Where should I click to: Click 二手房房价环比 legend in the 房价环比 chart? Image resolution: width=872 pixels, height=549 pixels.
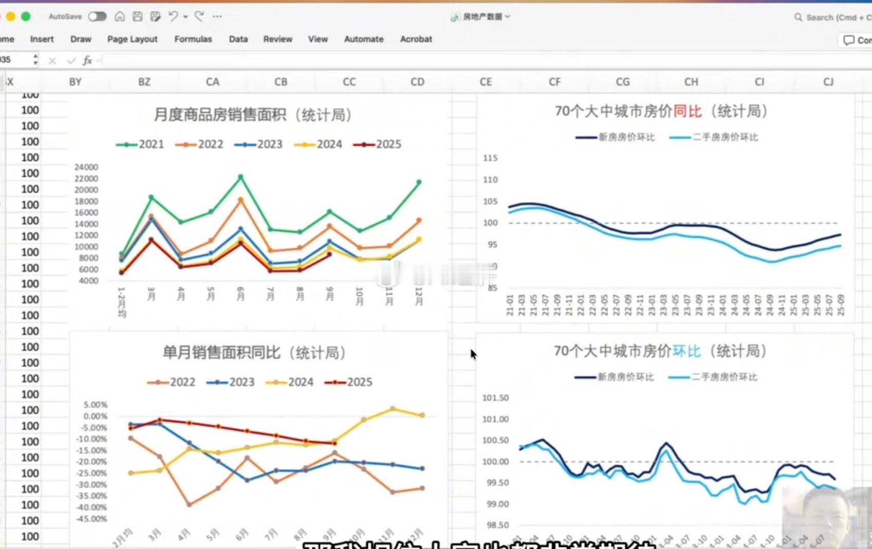(713, 377)
